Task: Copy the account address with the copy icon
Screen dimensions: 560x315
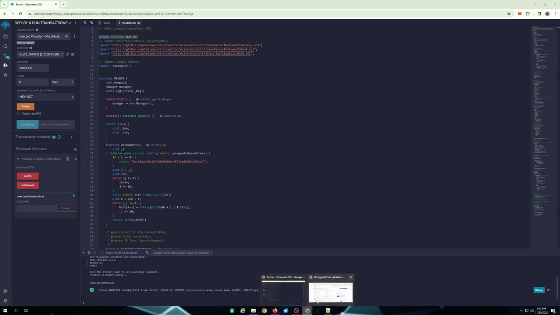Action: [x=67, y=54]
